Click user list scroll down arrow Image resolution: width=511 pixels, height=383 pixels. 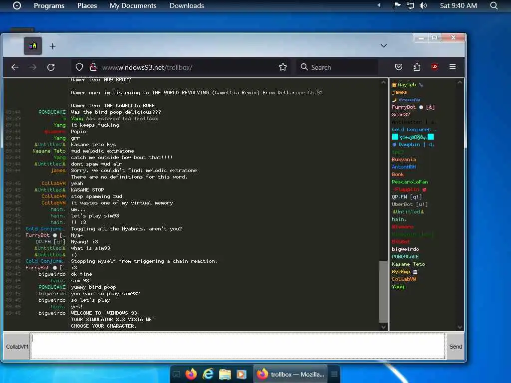[460, 327]
